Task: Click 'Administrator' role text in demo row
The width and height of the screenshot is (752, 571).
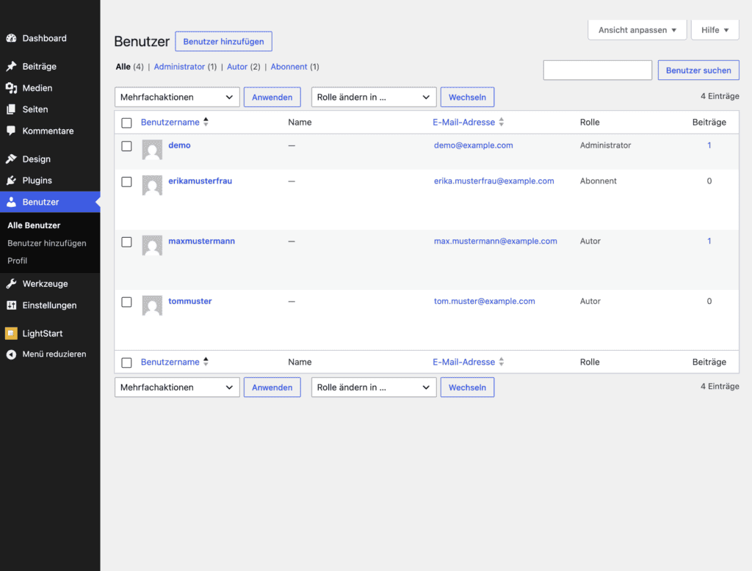Action: pyautogui.click(x=605, y=145)
